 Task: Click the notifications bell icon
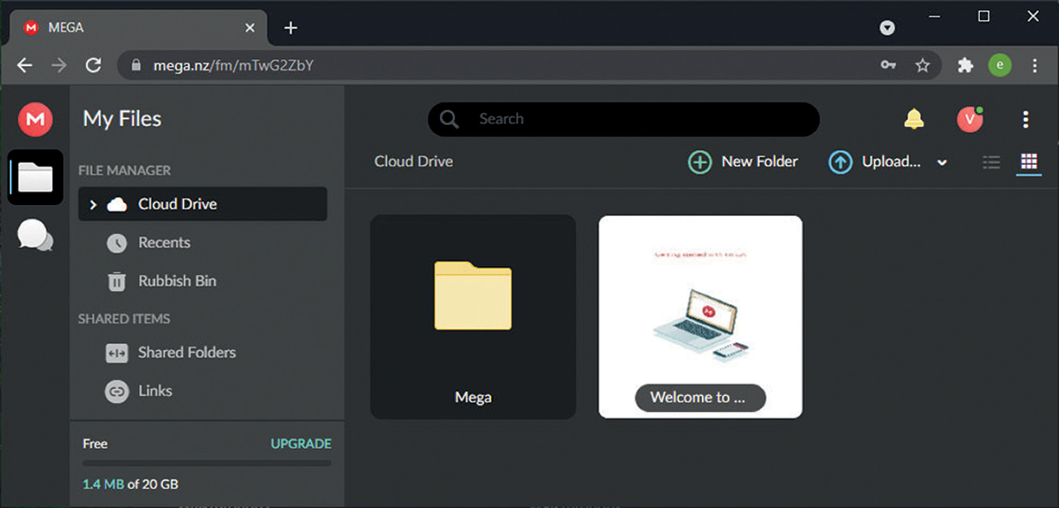click(x=914, y=119)
